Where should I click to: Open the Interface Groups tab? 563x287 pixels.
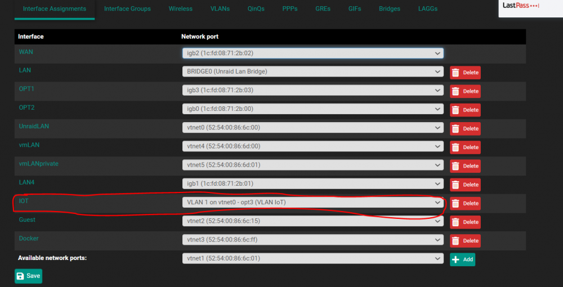pos(127,8)
